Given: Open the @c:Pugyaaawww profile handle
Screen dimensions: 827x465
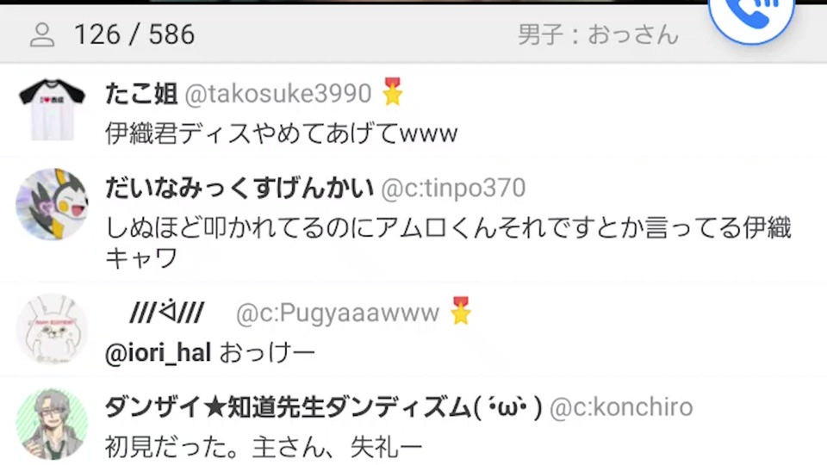Looking at the screenshot, I should point(338,313).
